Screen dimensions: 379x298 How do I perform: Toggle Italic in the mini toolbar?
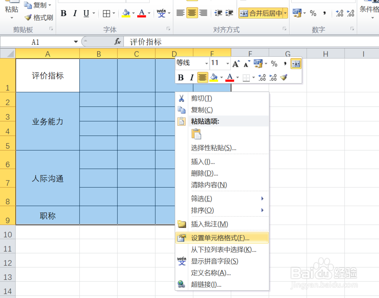coord(192,78)
